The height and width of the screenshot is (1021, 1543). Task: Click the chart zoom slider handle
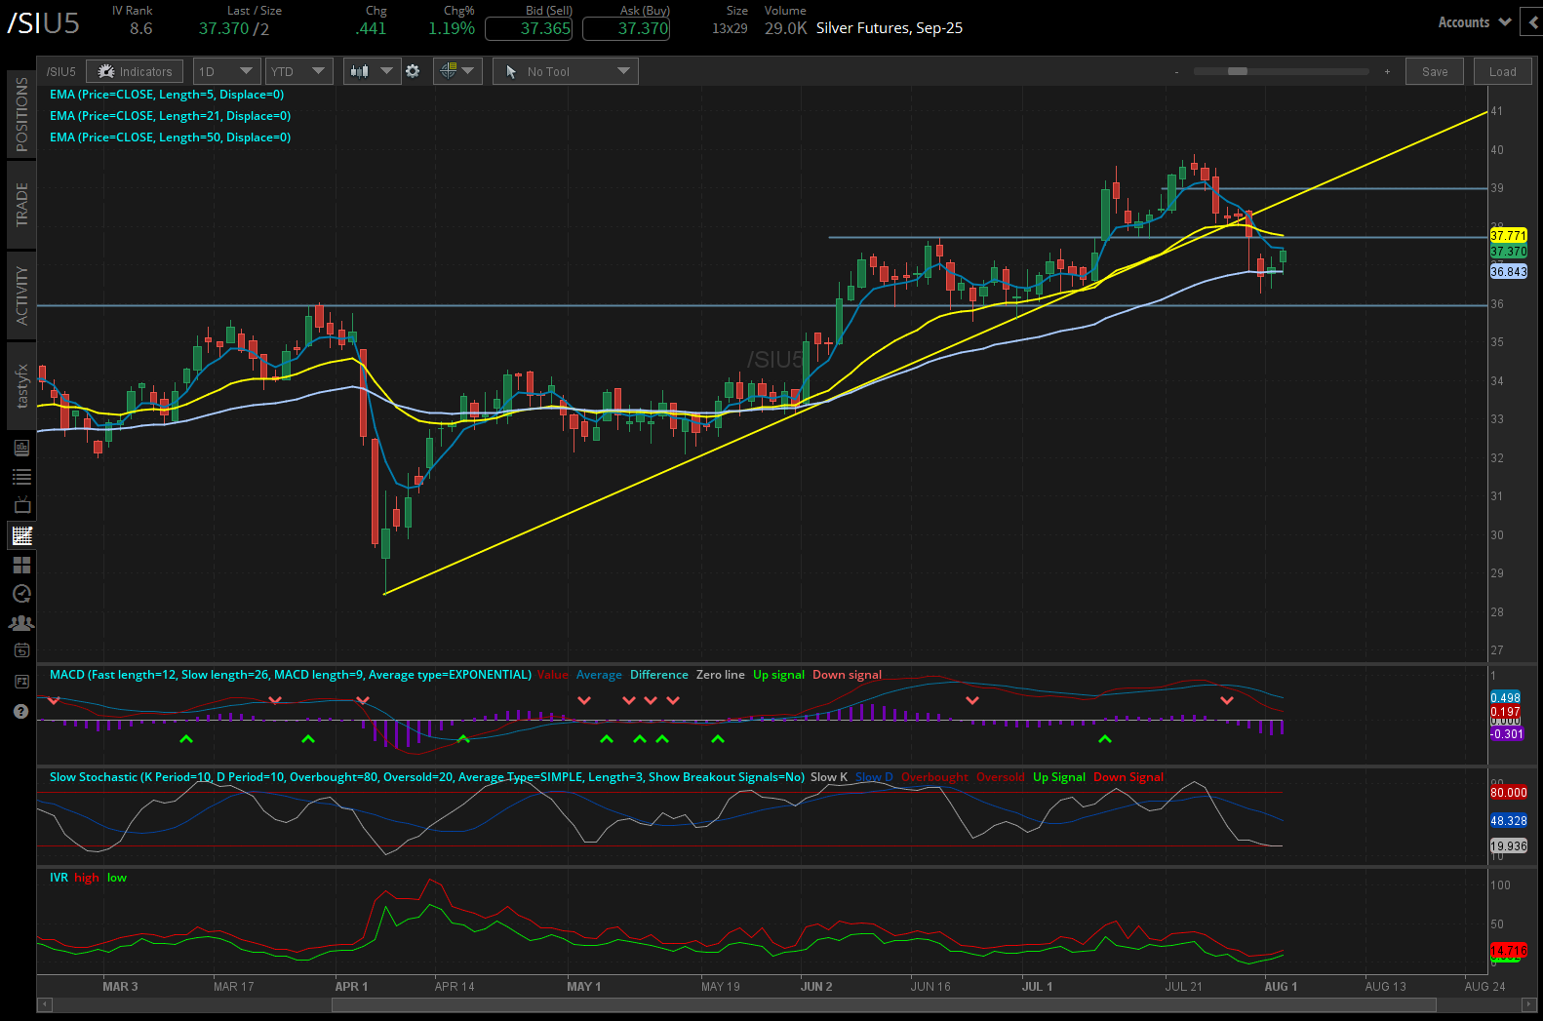[1237, 71]
